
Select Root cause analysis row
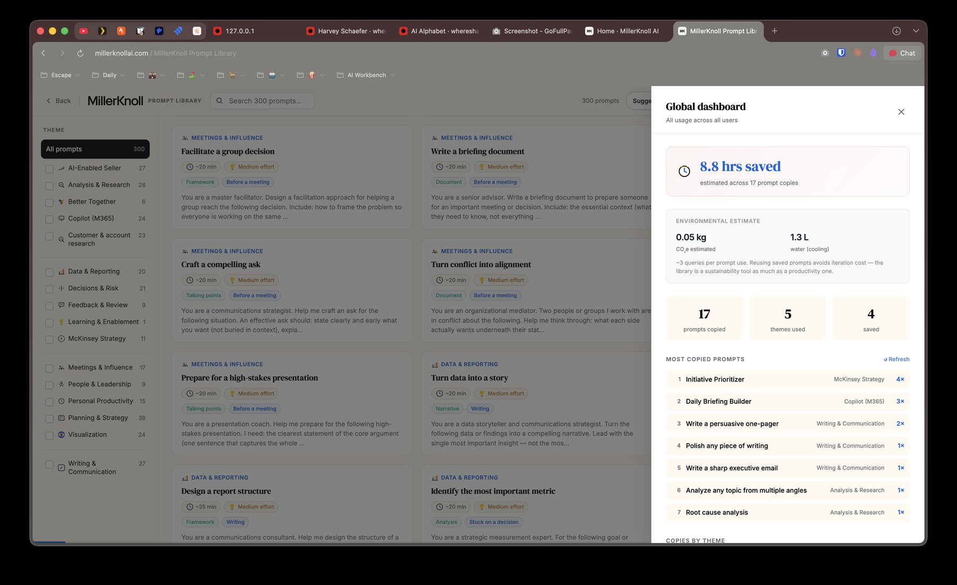787,512
